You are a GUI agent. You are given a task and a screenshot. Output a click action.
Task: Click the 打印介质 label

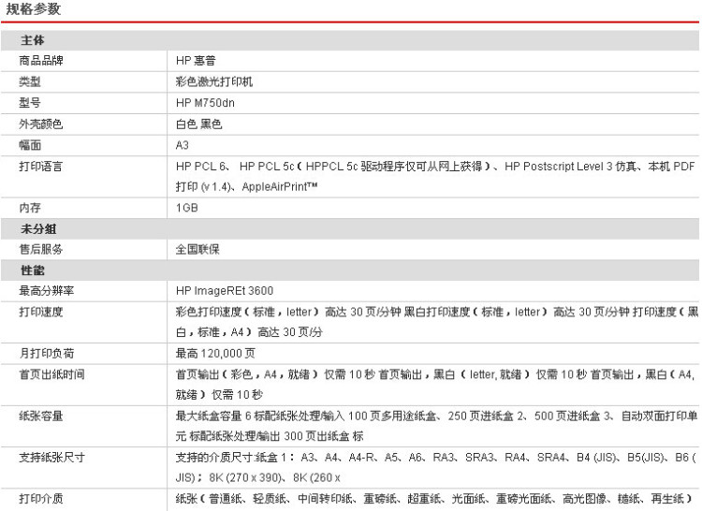41,498
